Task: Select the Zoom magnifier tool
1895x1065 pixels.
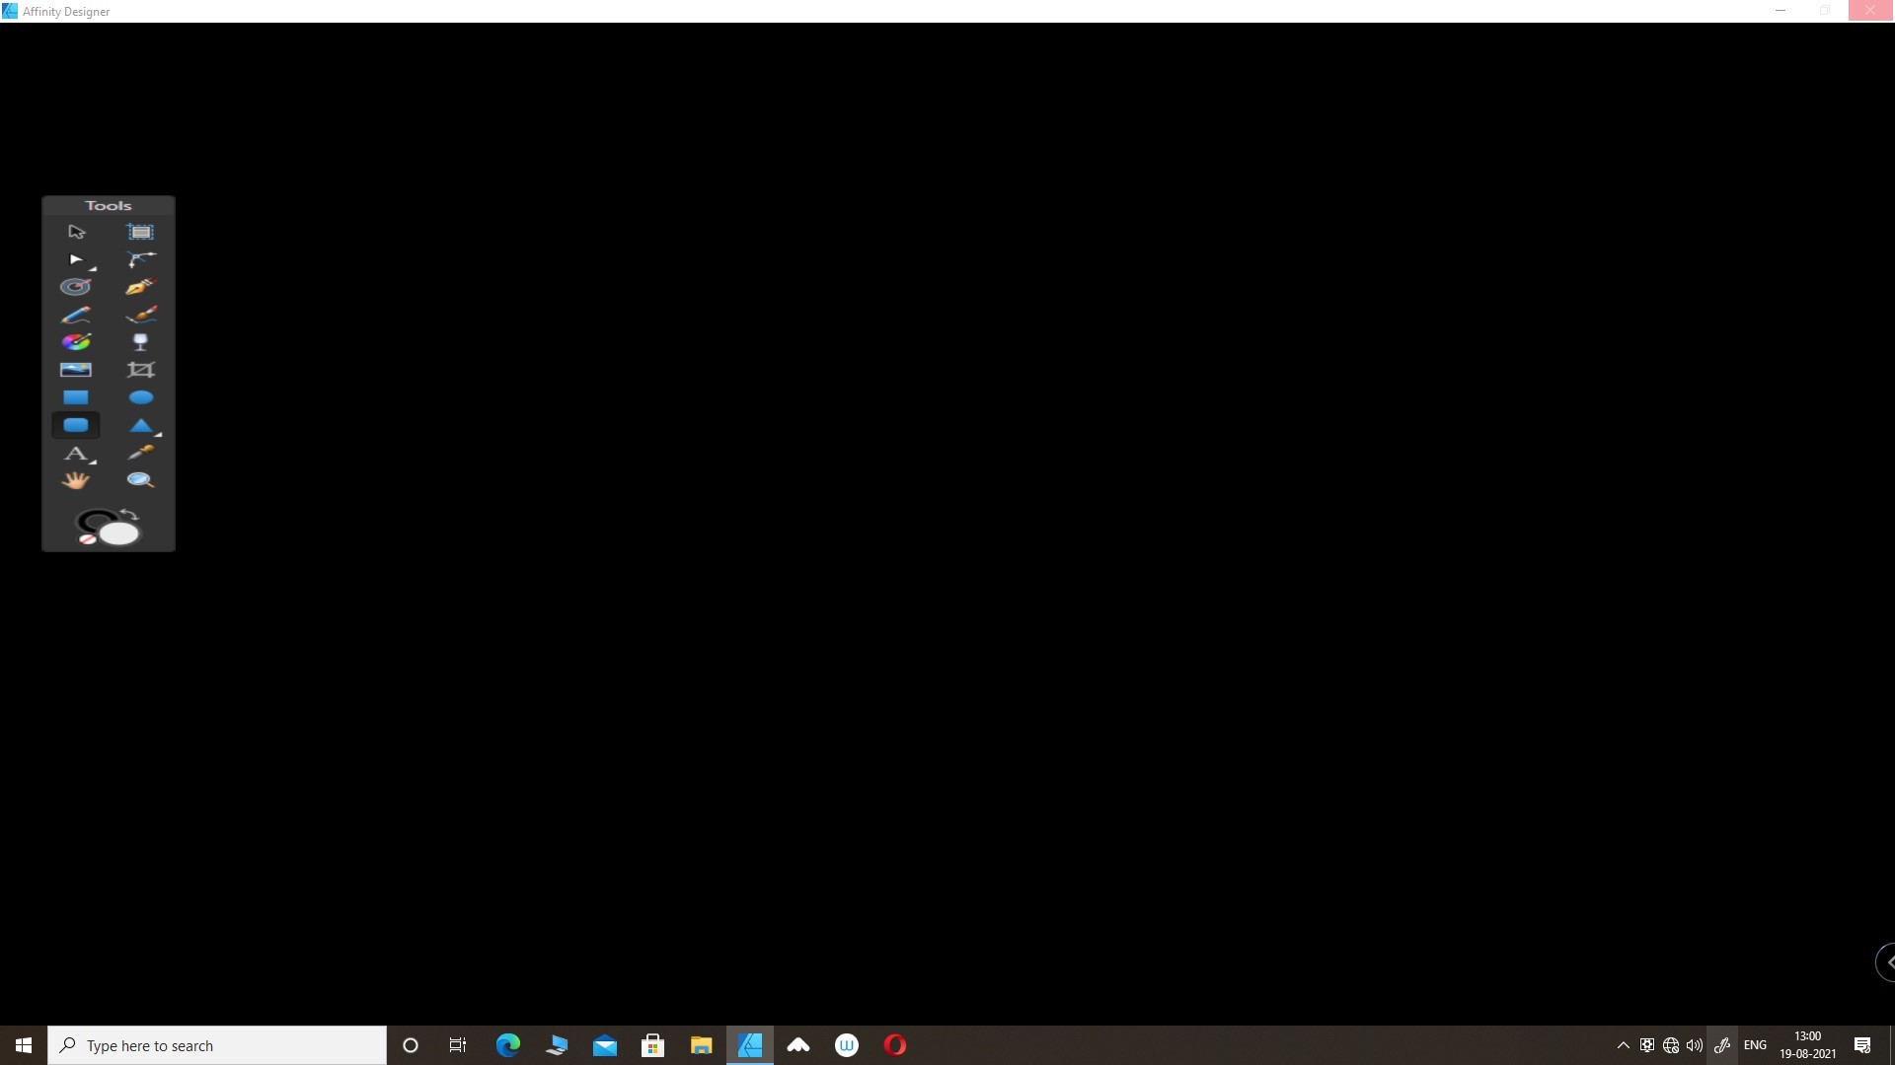Action: click(x=141, y=480)
